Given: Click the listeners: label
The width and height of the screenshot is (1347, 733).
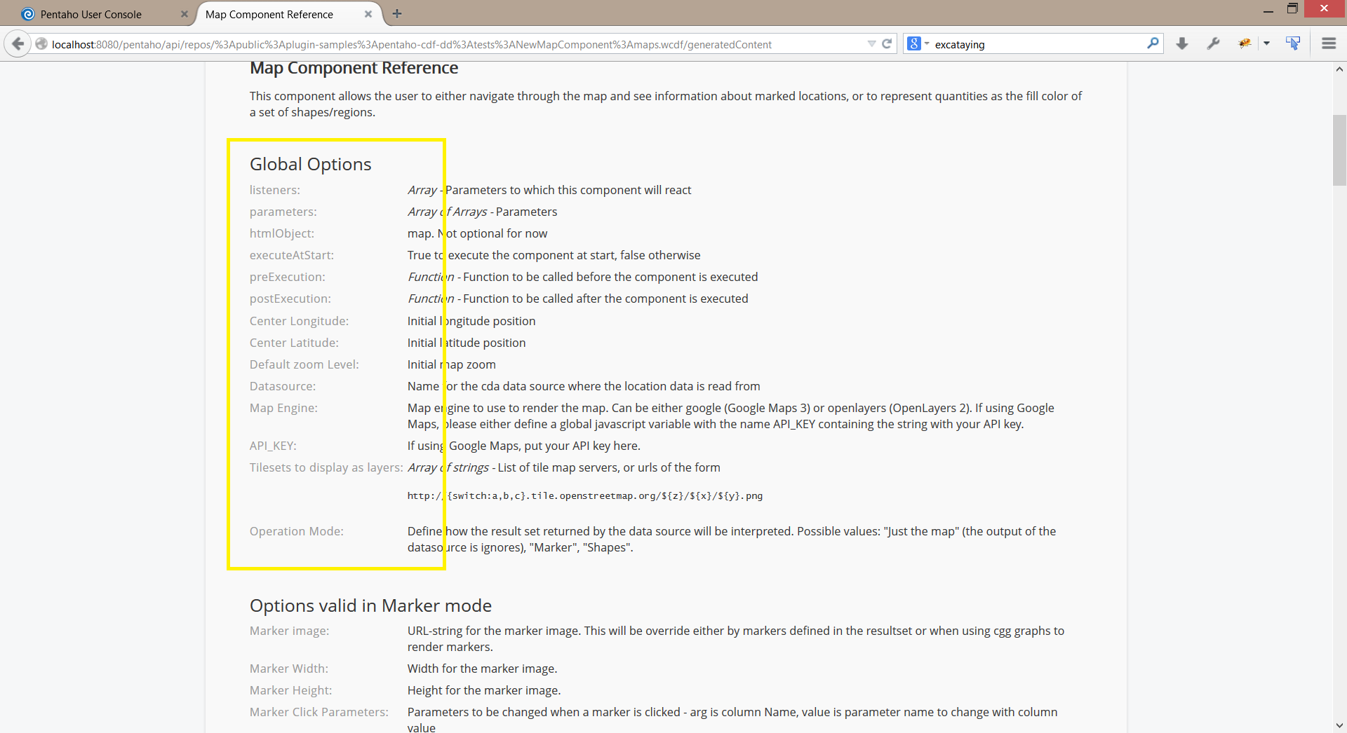Looking at the screenshot, I should 275,190.
